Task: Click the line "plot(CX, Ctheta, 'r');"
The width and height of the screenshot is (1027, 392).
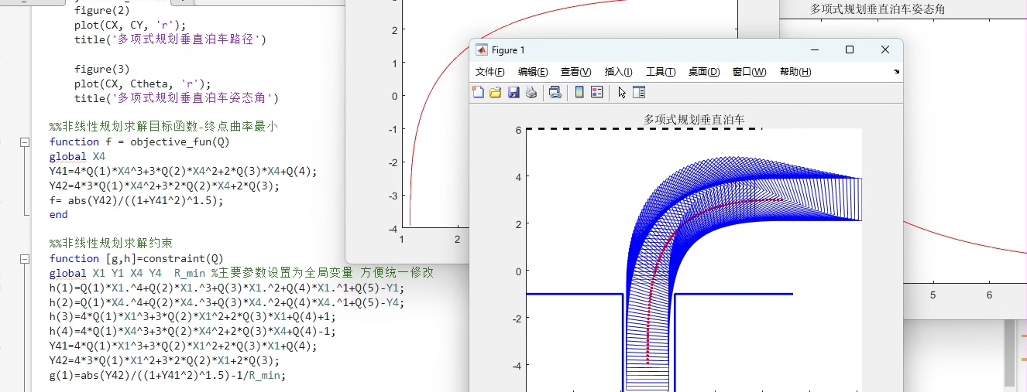Action: coord(143,84)
